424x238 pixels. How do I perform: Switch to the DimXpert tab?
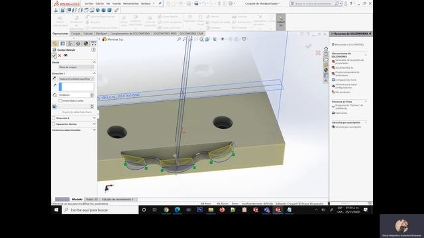(101, 34)
